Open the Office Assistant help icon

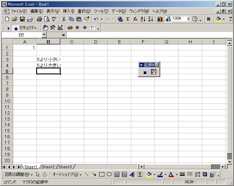click(195, 19)
